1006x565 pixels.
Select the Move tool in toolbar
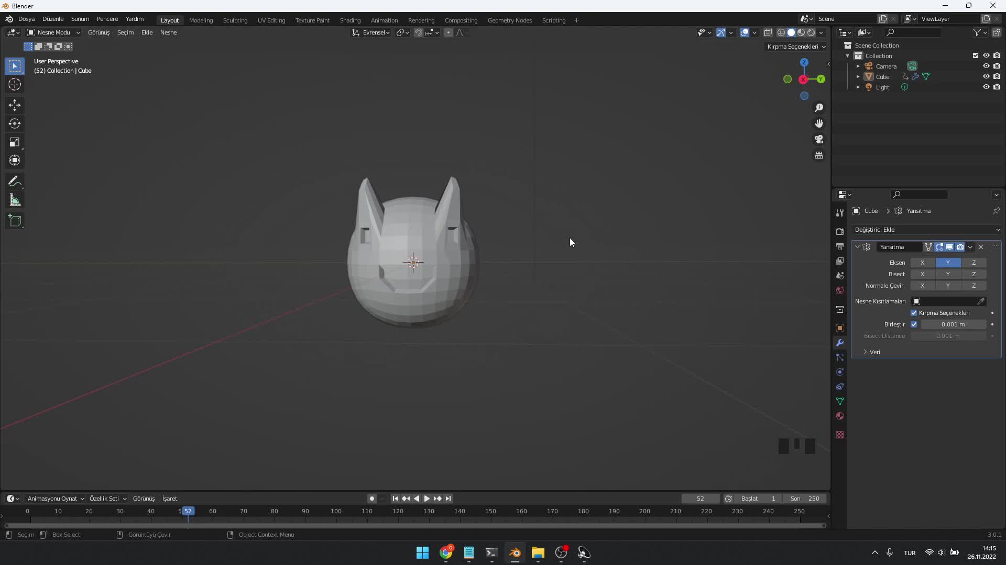tap(15, 104)
